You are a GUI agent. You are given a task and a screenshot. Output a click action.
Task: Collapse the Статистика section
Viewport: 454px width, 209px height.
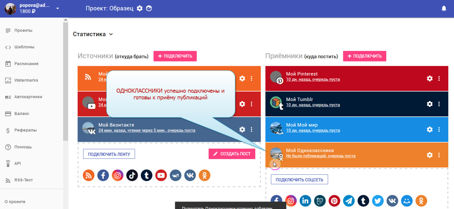[111, 34]
